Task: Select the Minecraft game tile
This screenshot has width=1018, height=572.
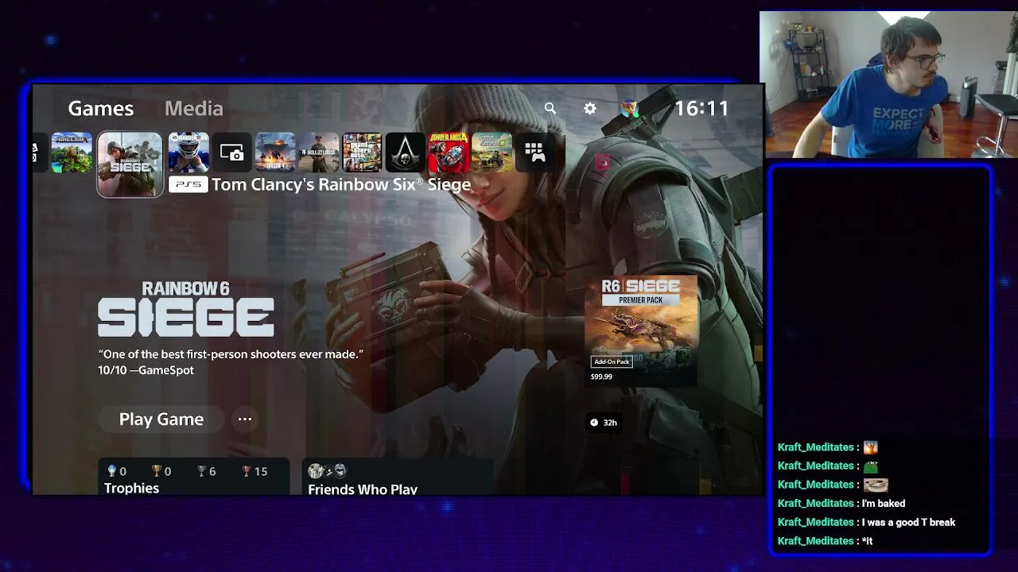Action: 72,153
